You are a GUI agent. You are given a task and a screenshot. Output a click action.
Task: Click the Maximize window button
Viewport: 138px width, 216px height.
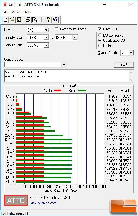[117, 4]
